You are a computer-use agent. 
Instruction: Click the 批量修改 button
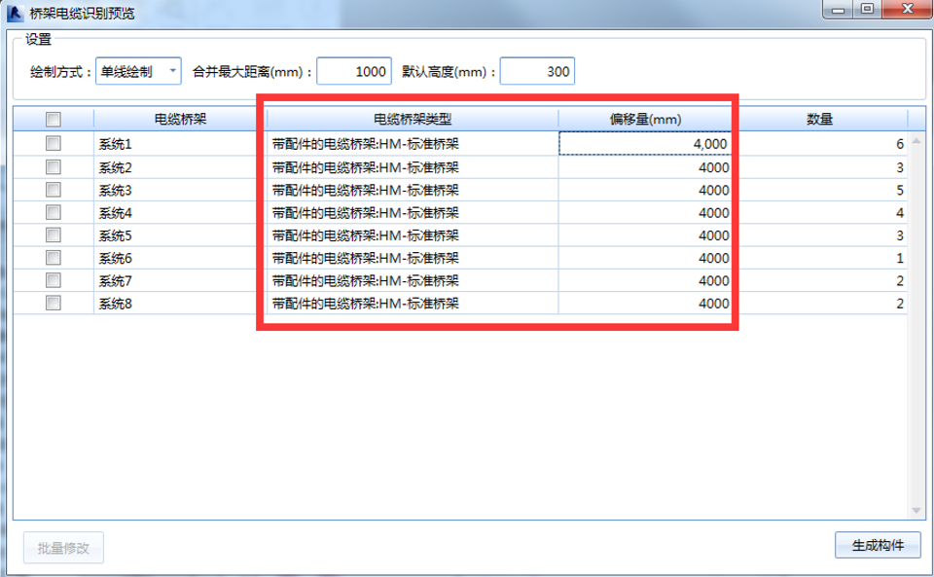pos(64,547)
